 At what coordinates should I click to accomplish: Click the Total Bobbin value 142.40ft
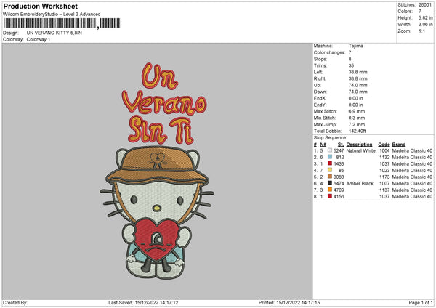click(x=358, y=131)
